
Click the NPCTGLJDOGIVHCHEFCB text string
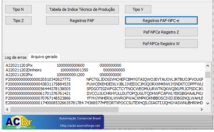[145, 80]
